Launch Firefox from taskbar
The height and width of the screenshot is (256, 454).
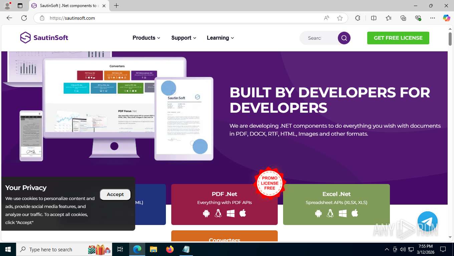coord(170,249)
